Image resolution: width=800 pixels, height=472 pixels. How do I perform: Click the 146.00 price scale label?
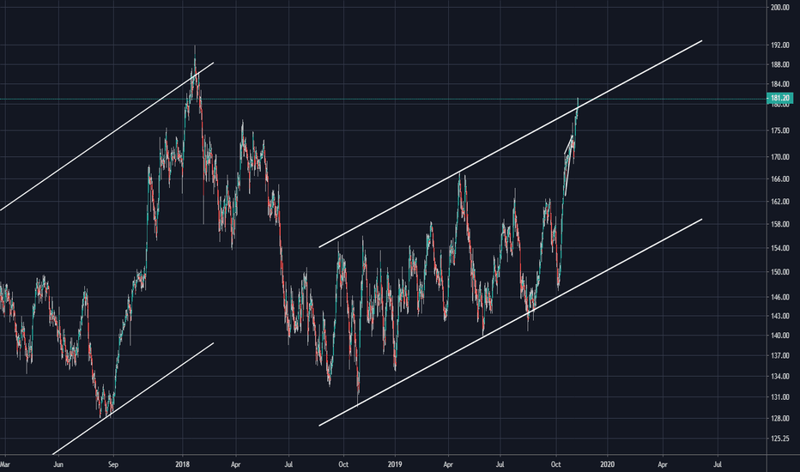pyautogui.click(x=780, y=297)
